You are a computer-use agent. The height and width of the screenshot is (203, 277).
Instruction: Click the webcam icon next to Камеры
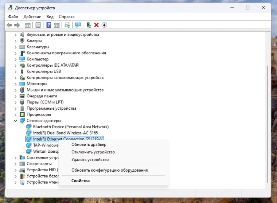click(22, 40)
